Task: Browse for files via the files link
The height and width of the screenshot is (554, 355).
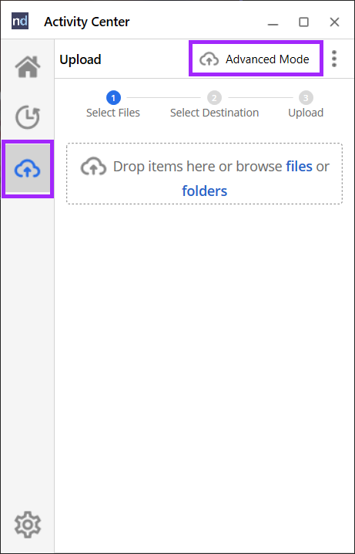Action: tap(299, 166)
